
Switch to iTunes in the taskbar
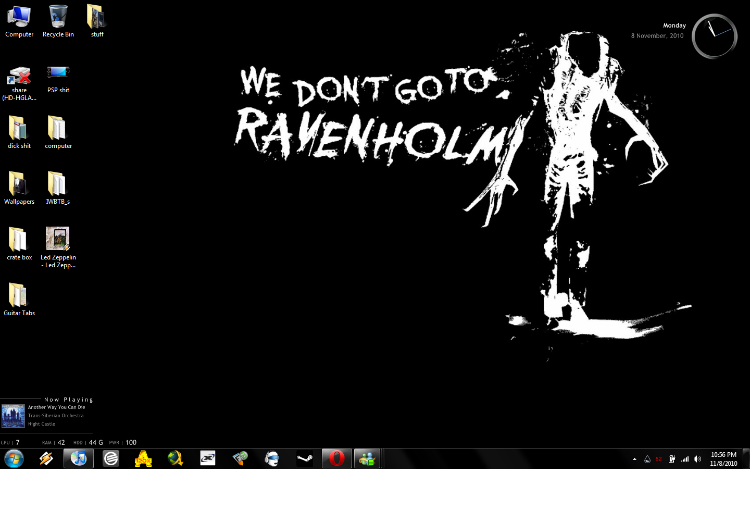[x=79, y=458]
